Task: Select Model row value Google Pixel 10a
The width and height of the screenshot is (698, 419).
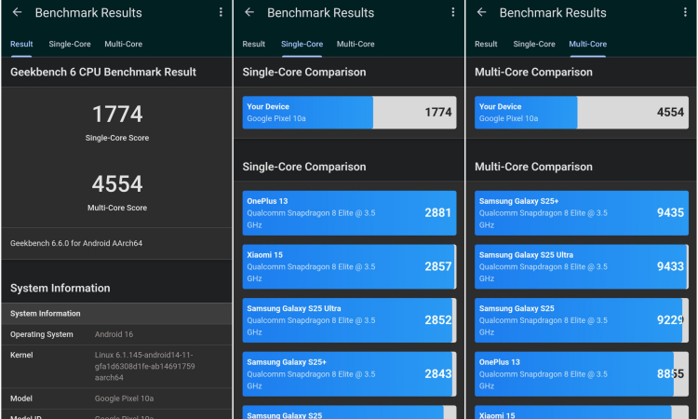Action: click(124, 399)
